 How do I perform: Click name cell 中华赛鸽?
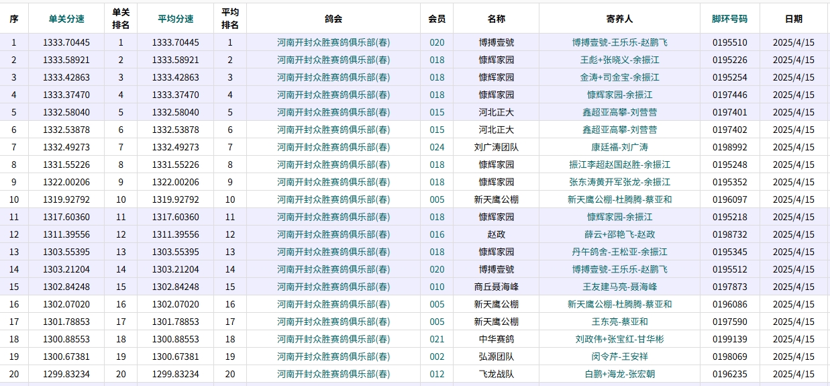click(497, 339)
